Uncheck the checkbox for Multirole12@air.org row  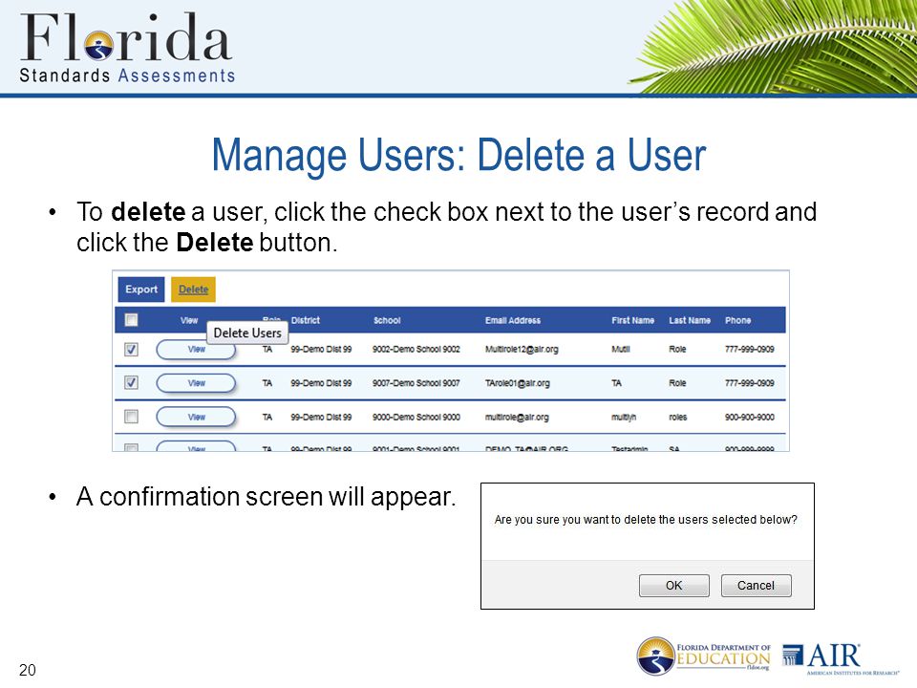point(132,350)
